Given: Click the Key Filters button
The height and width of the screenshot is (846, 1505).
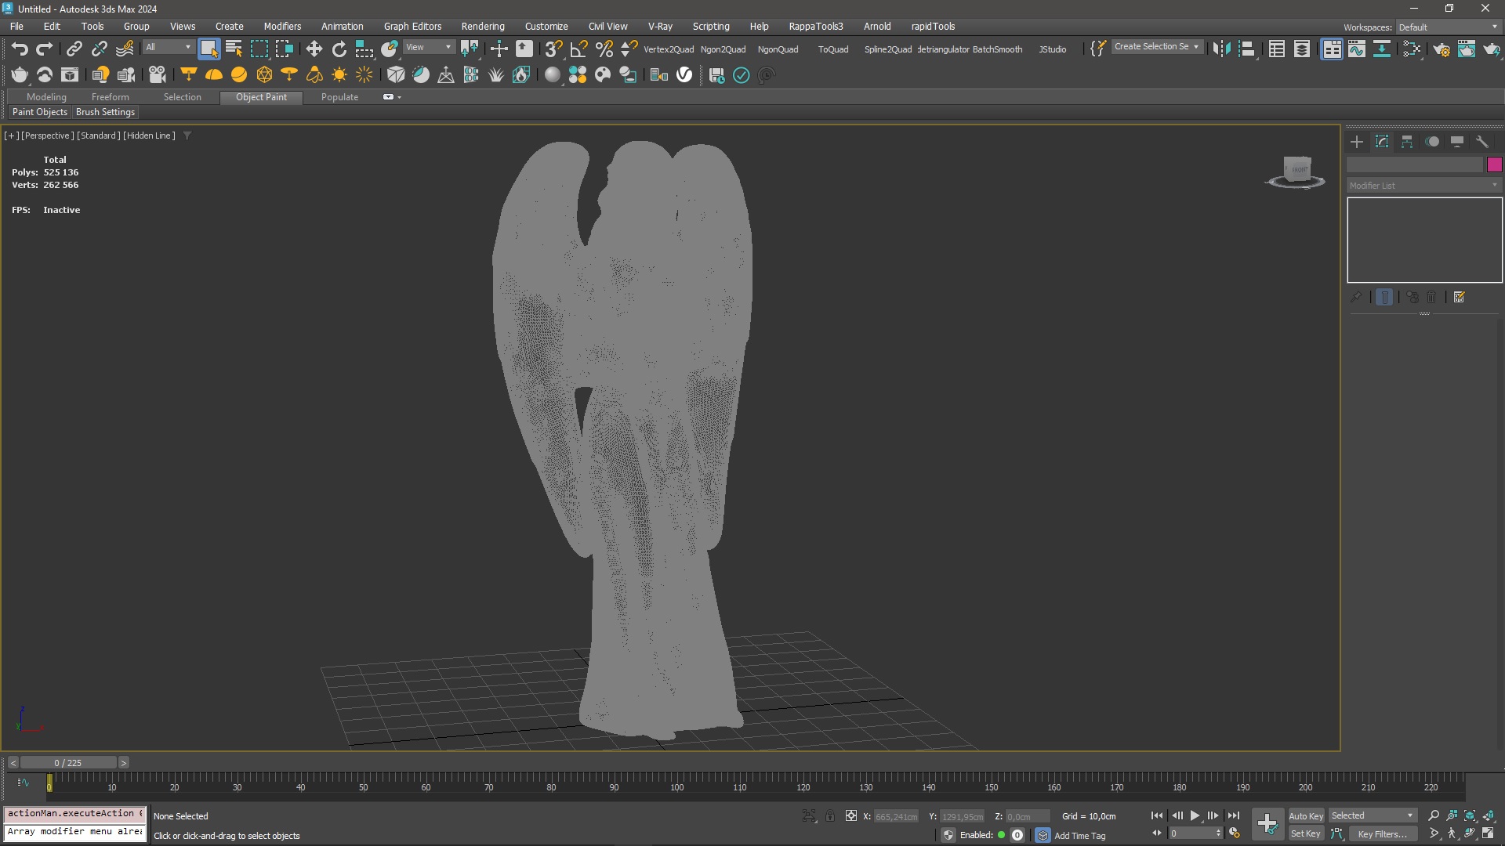Looking at the screenshot, I should 1382,833.
